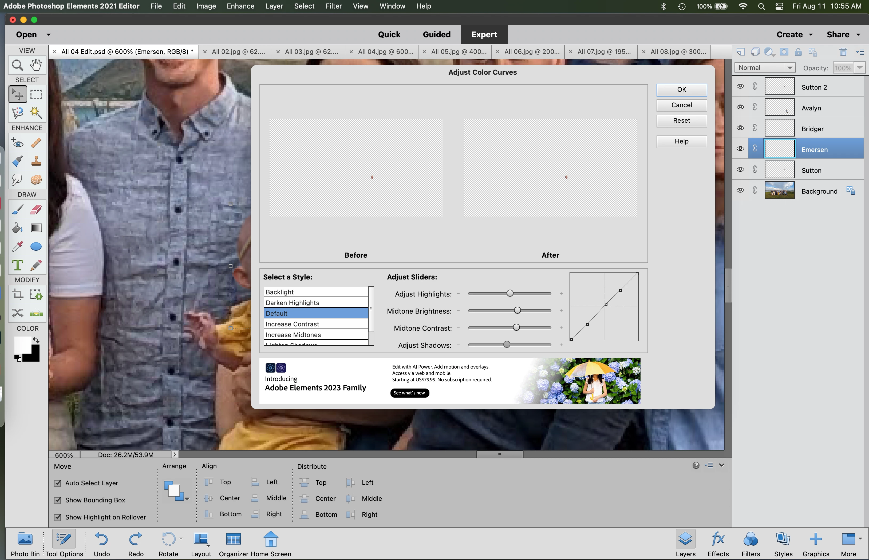Open the layer Opacity dropdown arrow
869x560 pixels.
pos(860,68)
